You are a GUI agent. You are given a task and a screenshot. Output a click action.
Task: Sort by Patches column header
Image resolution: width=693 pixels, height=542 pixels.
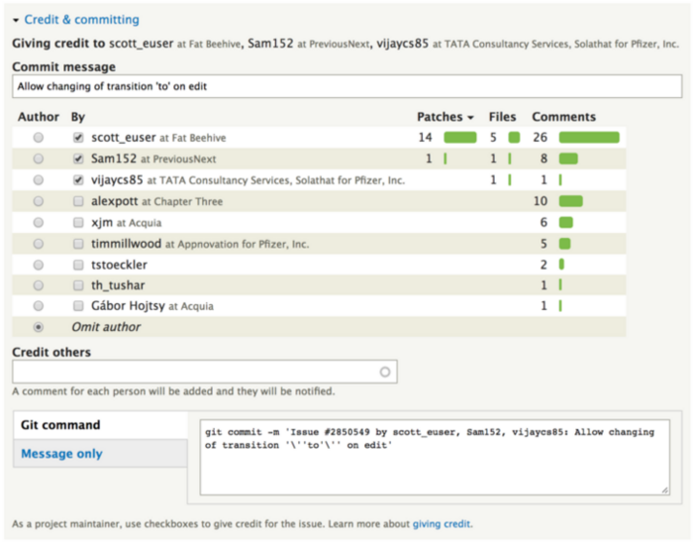pos(440,117)
